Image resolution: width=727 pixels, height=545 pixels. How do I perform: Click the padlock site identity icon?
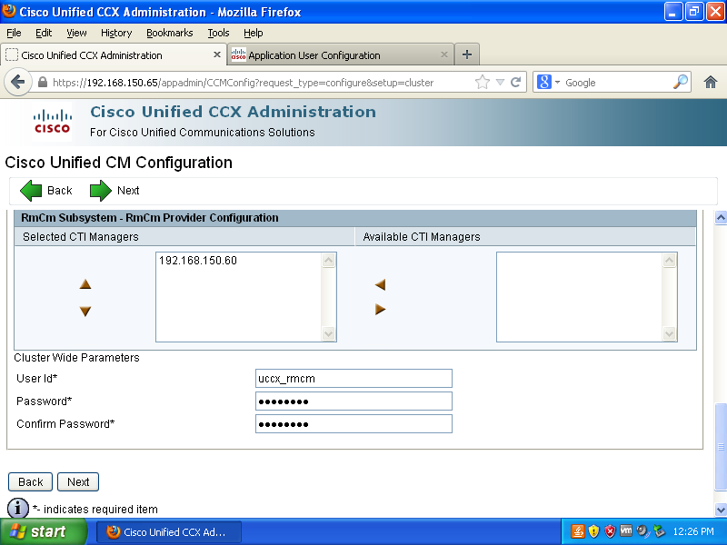point(42,83)
